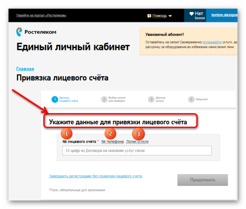Click Завершить регистрацию без привязки лицевого счета
Screen dimensions: 246x209
point(96,176)
